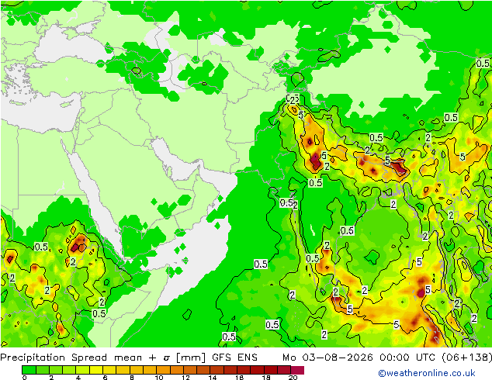Select the pure yellow 5–6 legend swatch
The height and width of the screenshot is (380, 492).
(x=96, y=370)
